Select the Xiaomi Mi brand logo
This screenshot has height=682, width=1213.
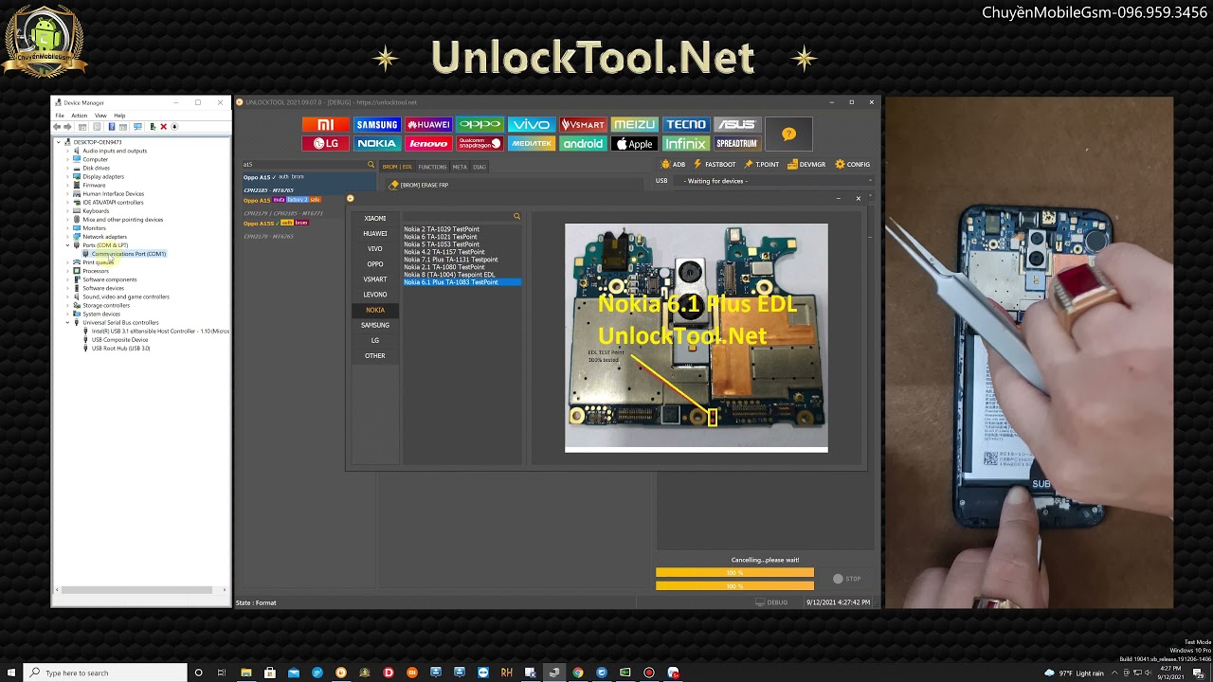coord(325,125)
